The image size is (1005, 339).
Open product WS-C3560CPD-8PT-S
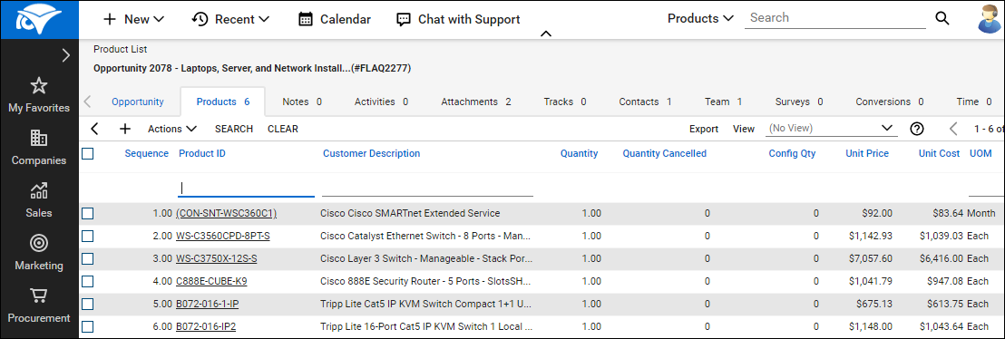(223, 236)
